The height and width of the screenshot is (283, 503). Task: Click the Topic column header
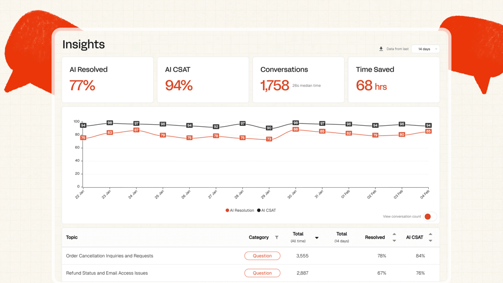coord(72,237)
